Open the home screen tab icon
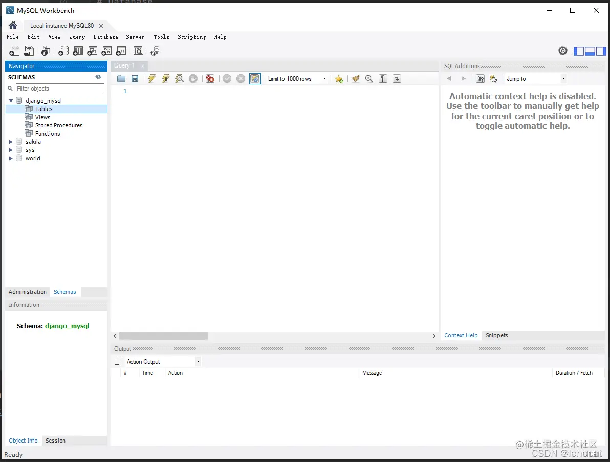This screenshot has width=610, height=462. coord(13,25)
